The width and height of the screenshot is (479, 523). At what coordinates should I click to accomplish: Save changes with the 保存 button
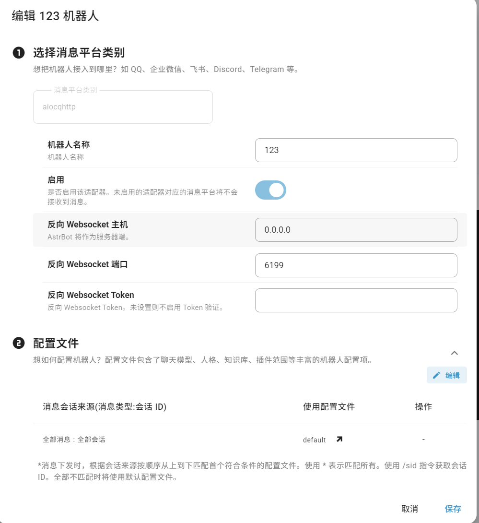453,509
